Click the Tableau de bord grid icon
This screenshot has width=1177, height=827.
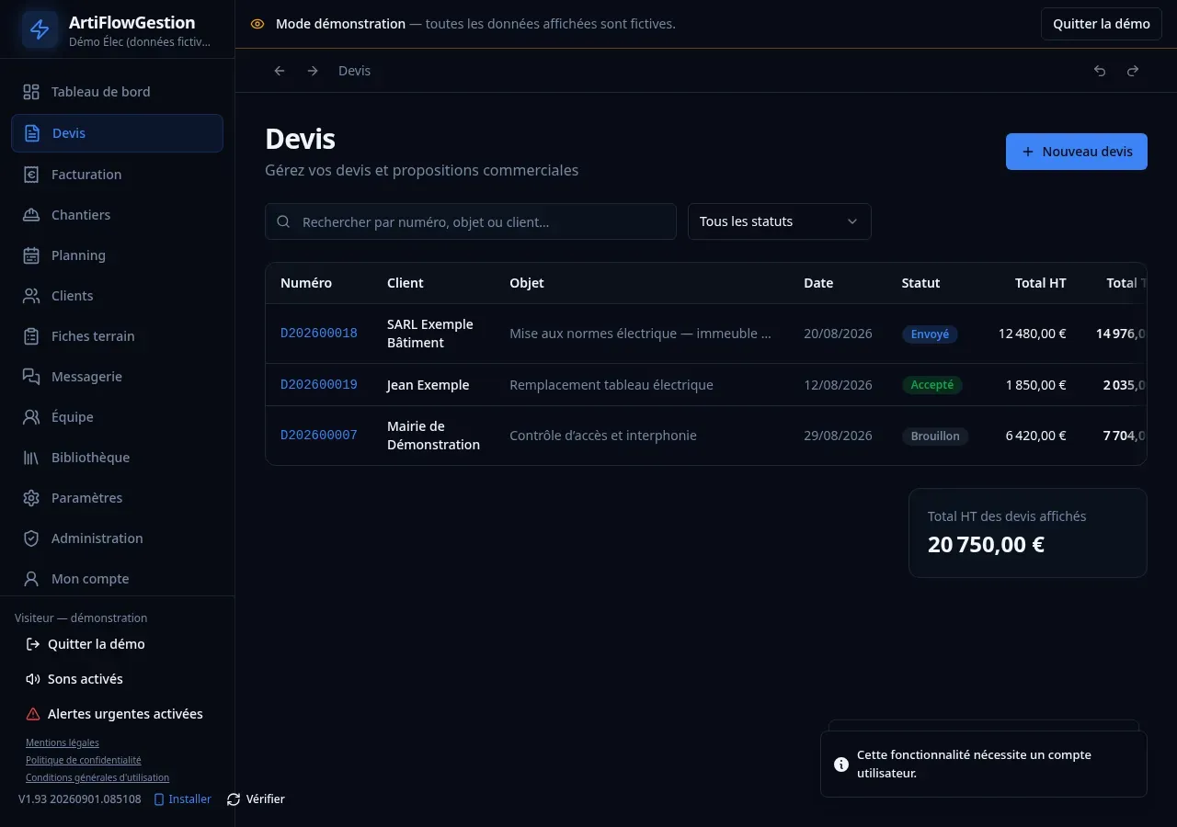31,92
